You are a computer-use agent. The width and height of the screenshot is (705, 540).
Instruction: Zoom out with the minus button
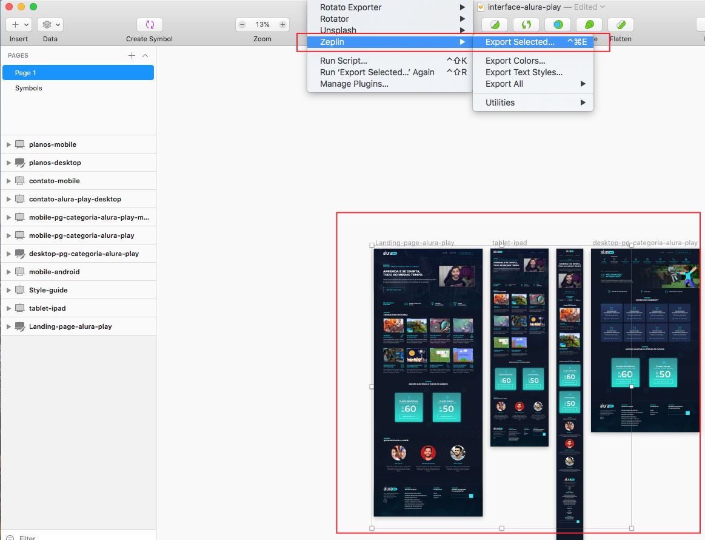coord(242,24)
